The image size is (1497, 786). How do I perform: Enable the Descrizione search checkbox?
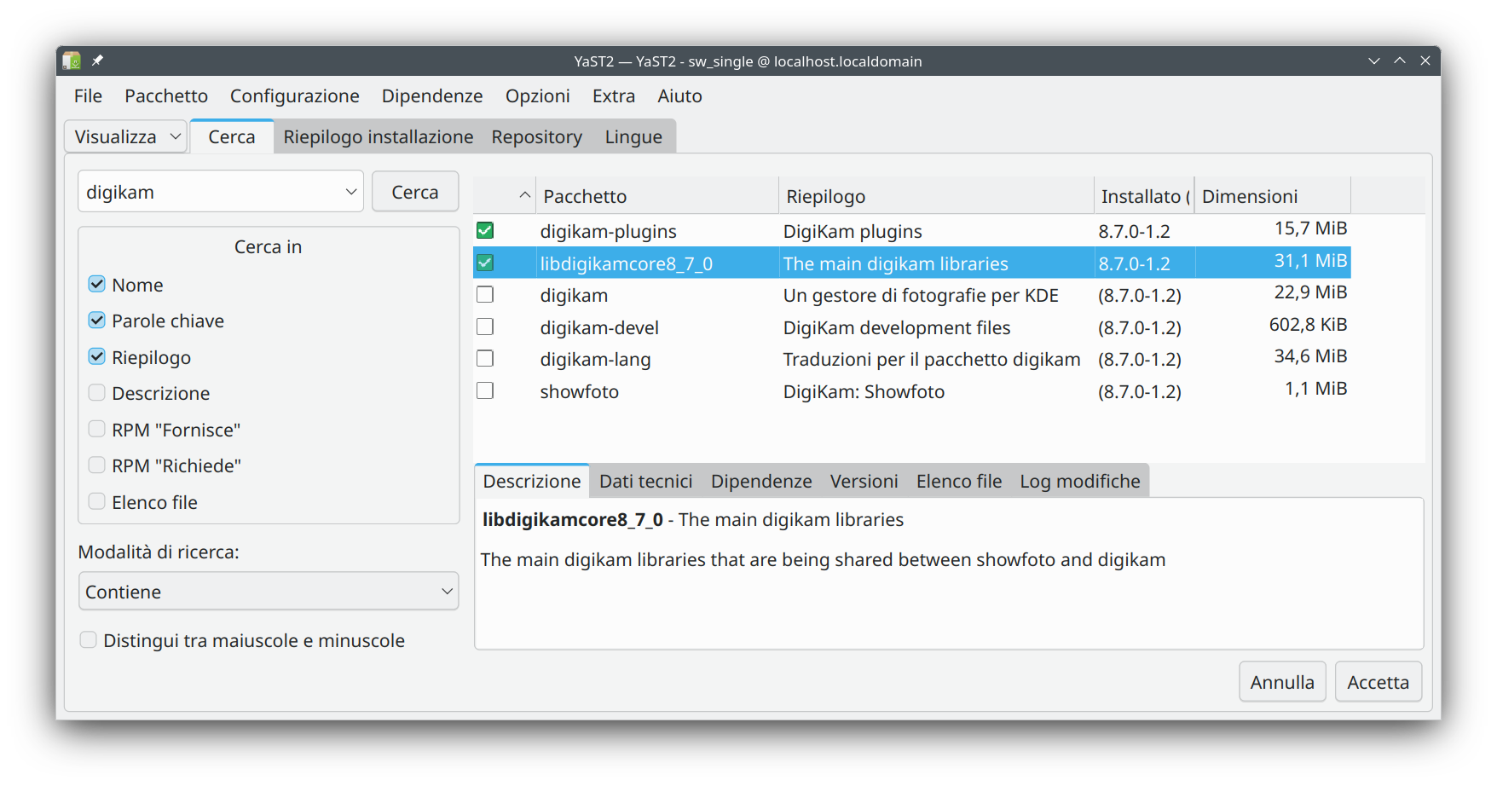pos(97,393)
